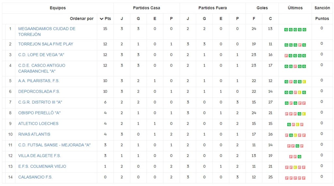Go to C.G.R. Distrito III "A" team

[40, 102]
